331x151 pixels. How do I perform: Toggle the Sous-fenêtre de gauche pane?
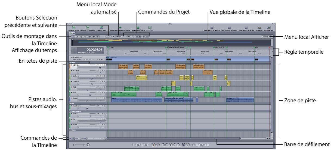(x=212, y=27)
